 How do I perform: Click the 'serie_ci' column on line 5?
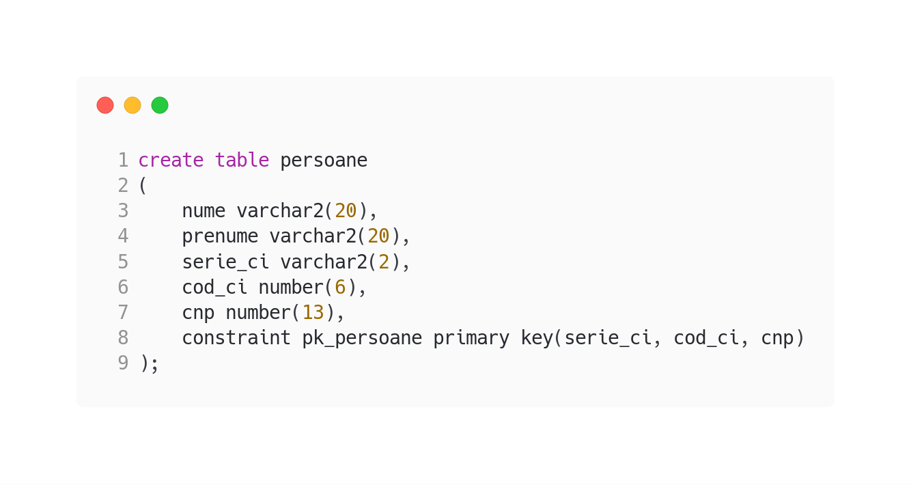pos(225,262)
